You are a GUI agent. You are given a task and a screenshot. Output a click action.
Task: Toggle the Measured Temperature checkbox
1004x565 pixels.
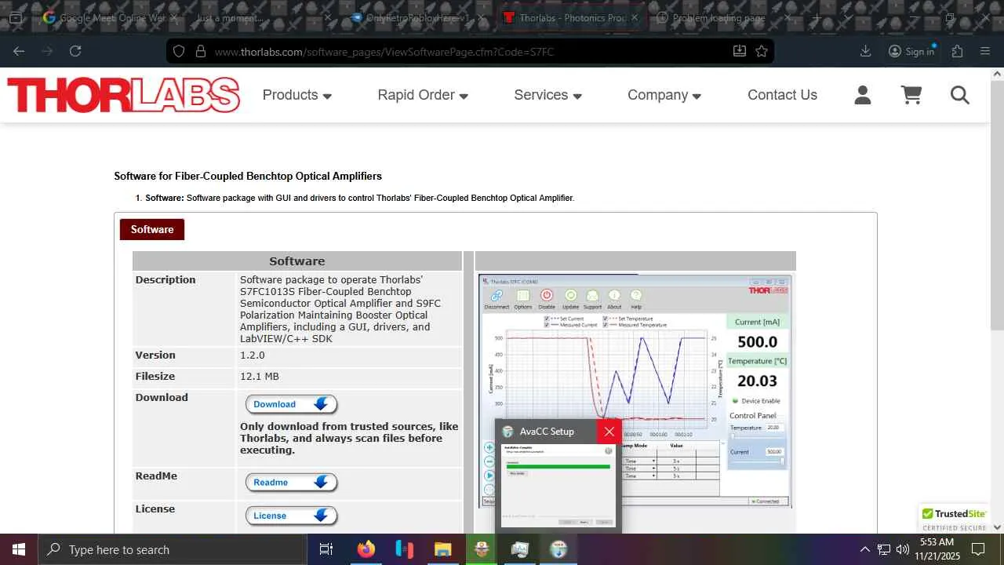(x=605, y=325)
